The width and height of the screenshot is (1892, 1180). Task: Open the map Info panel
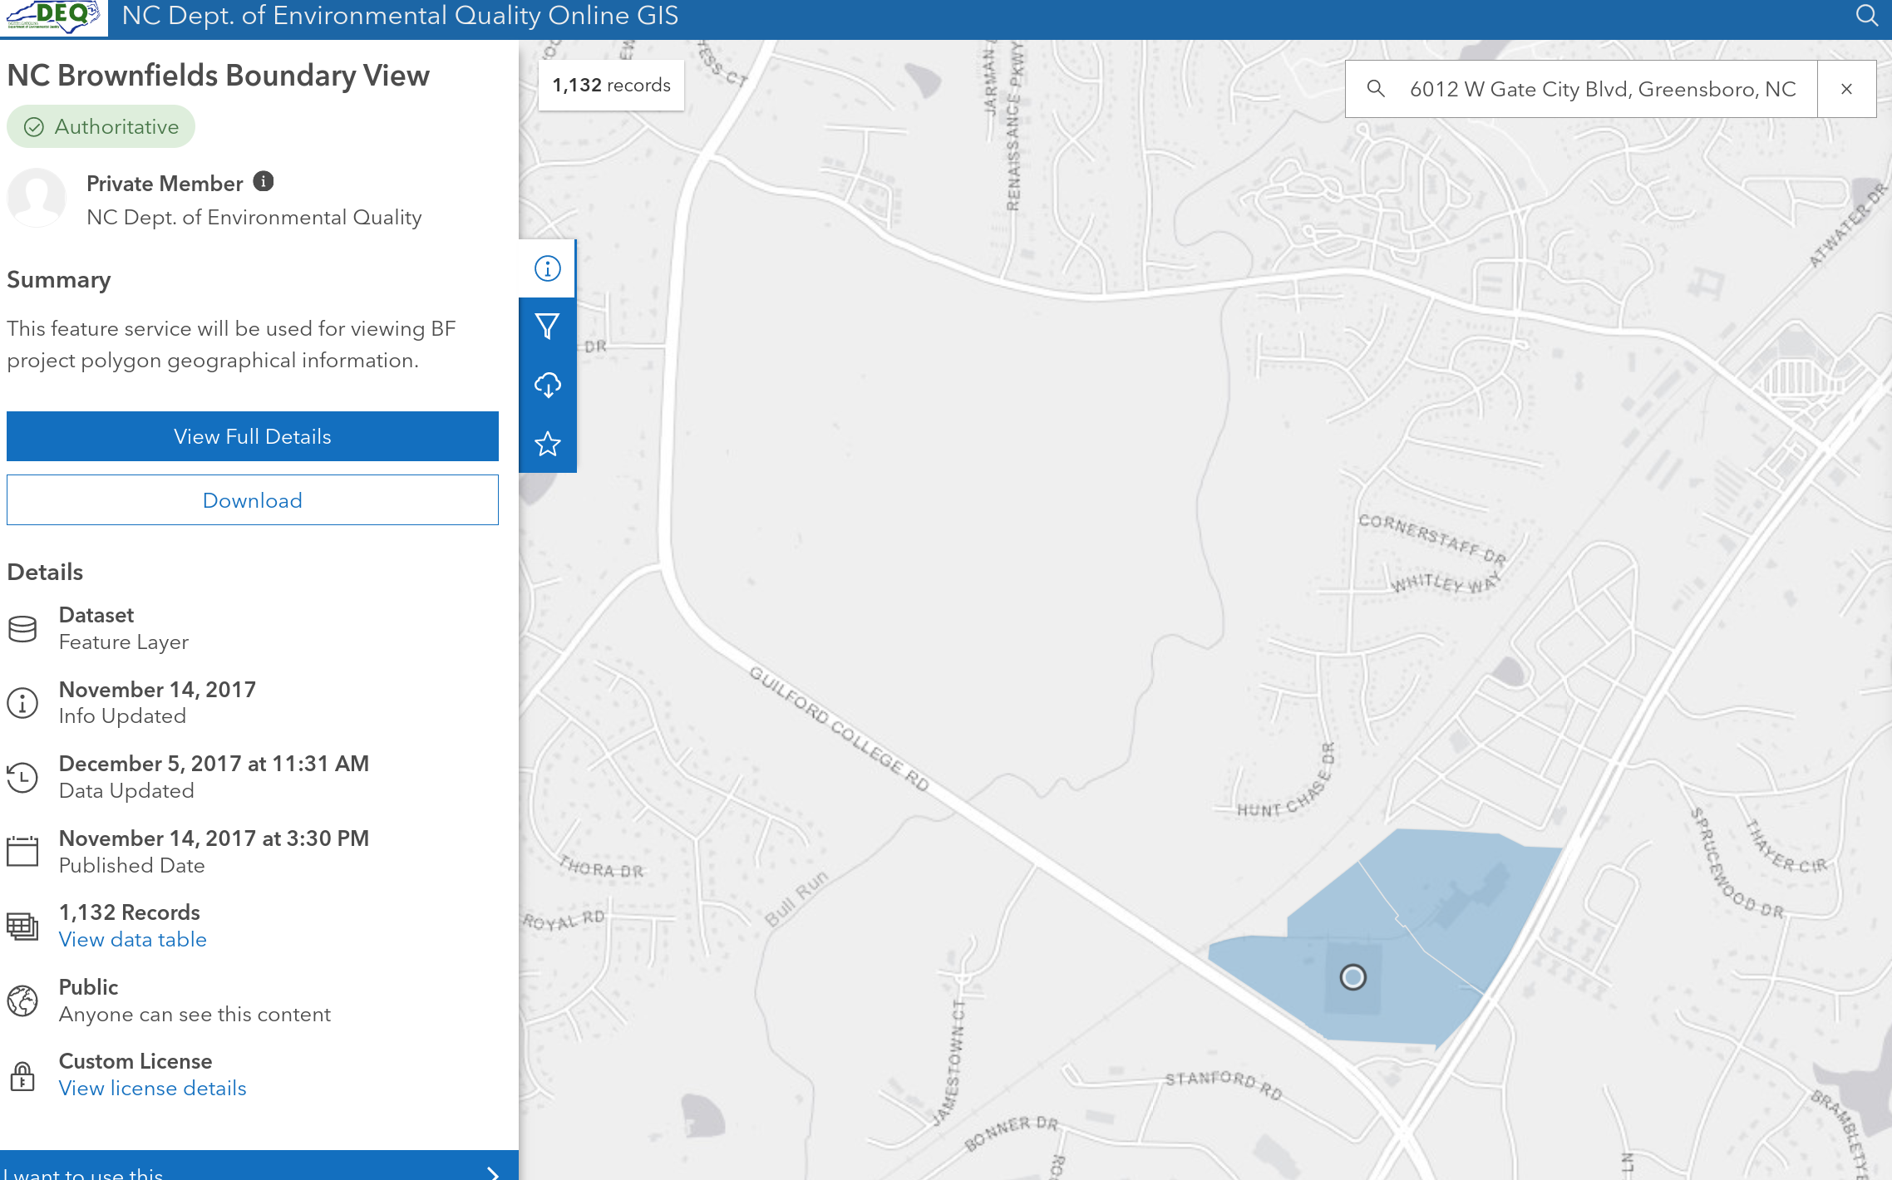click(x=547, y=267)
